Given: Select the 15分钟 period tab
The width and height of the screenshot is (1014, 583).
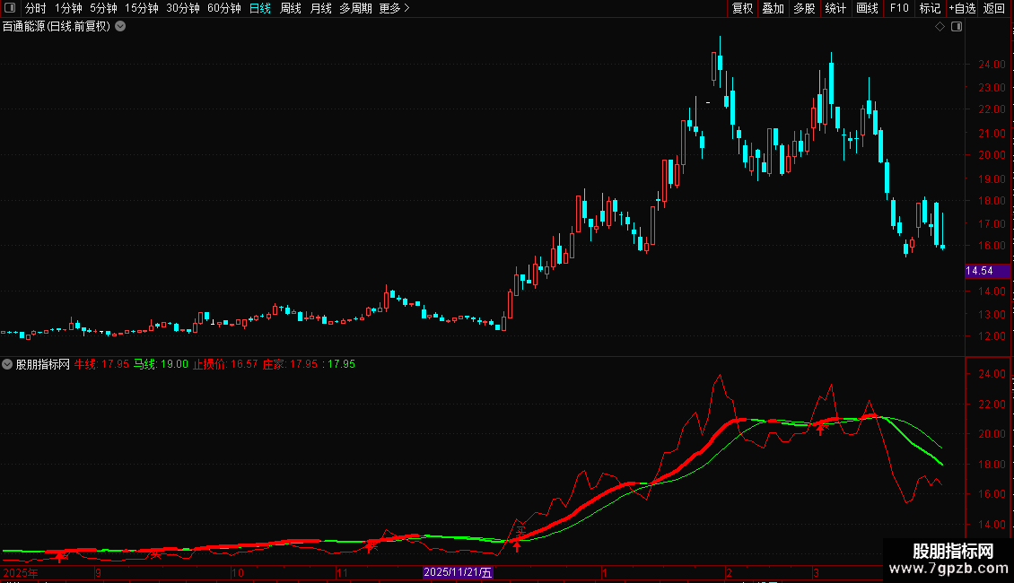Looking at the screenshot, I should click(x=142, y=8).
